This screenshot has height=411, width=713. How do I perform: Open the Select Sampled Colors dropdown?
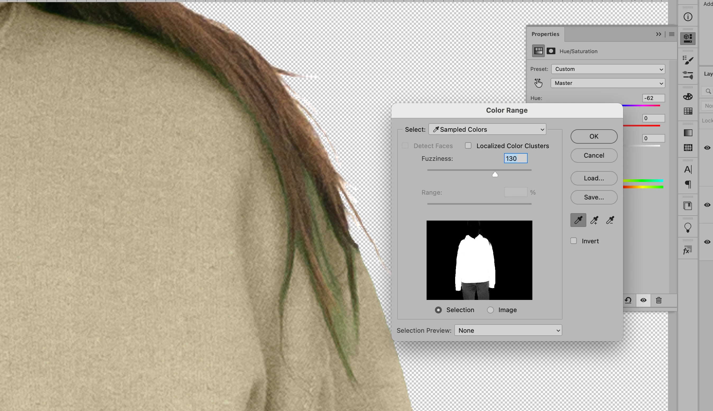click(487, 129)
